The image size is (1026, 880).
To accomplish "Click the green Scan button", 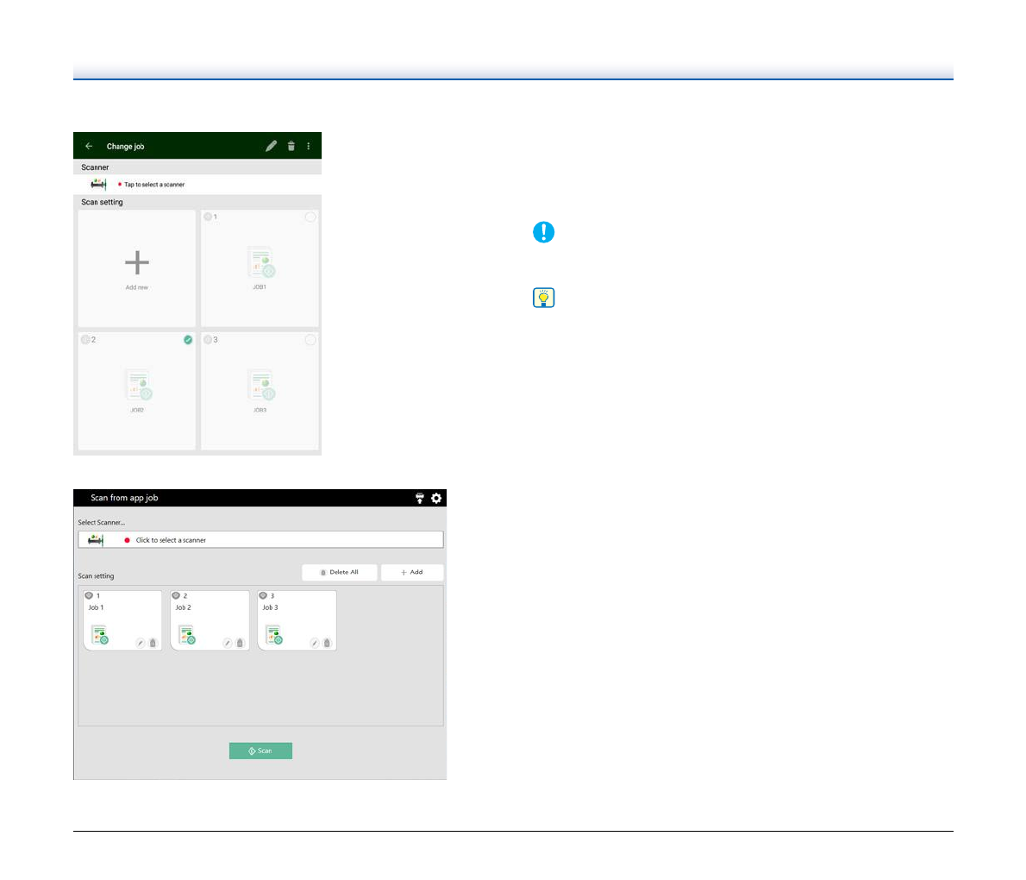I will tap(260, 751).
